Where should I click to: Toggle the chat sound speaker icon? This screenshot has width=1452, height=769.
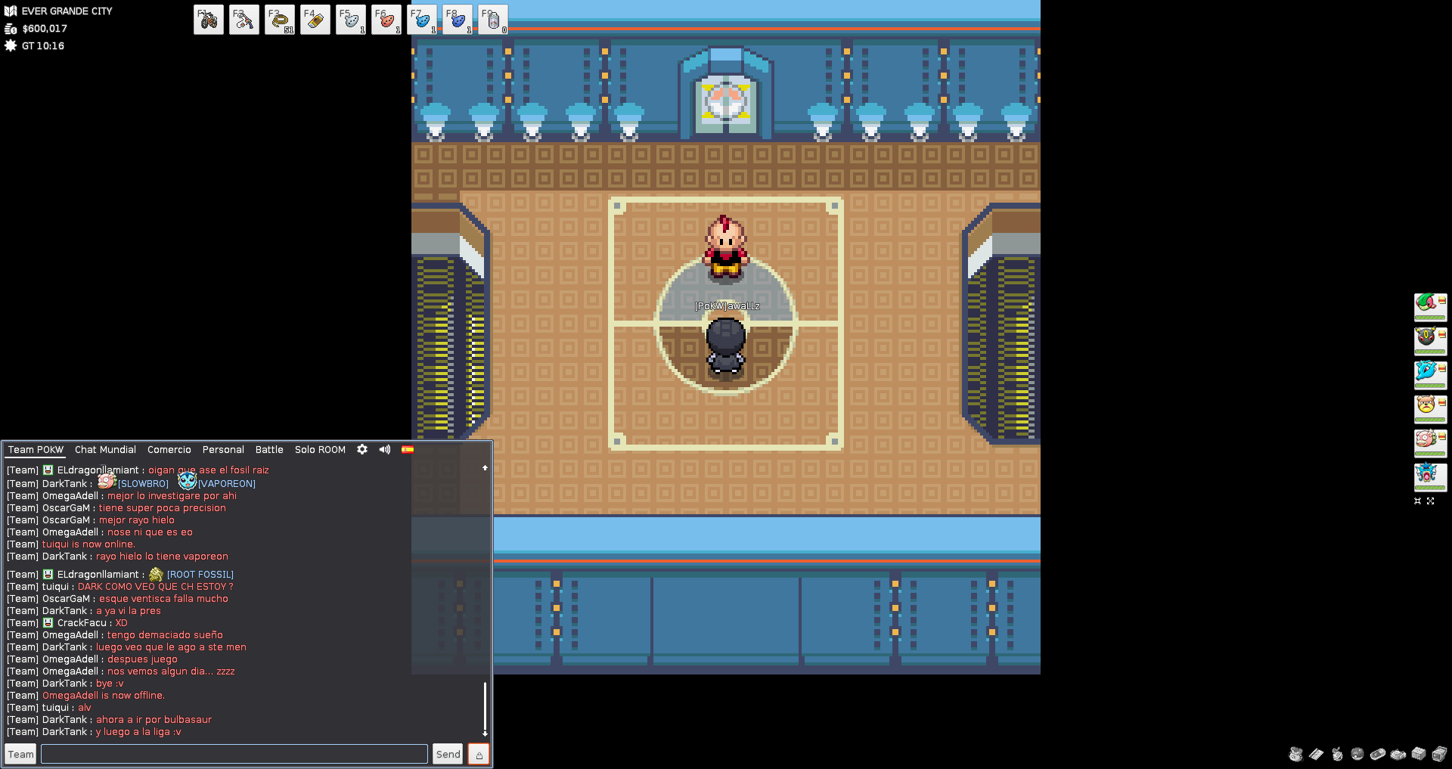point(385,449)
